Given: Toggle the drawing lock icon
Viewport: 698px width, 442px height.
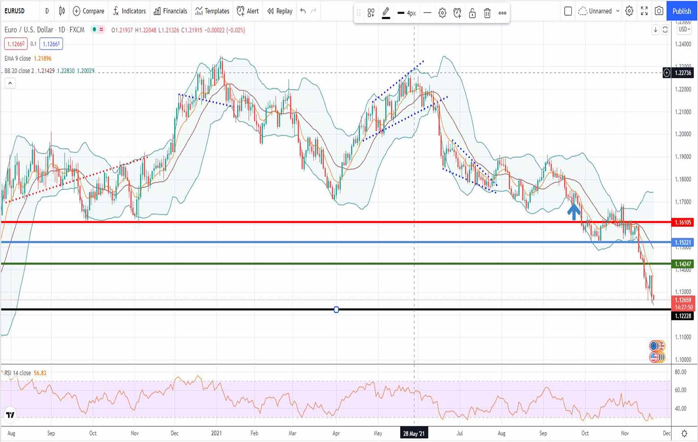Looking at the screenshot, I should [x=472, y=13].
